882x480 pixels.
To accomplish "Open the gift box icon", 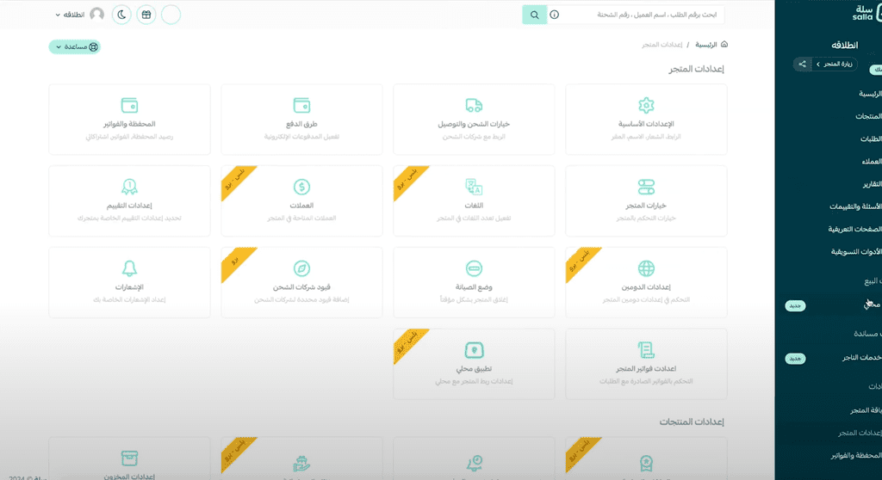I will coord(146,15).
